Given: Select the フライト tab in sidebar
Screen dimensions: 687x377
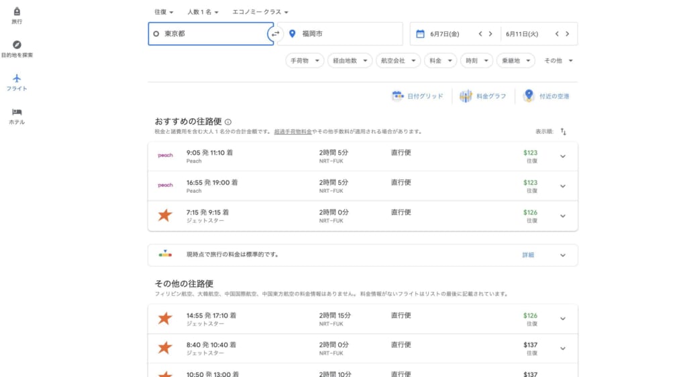Looking at the screenshot, I should pos(17,82).
